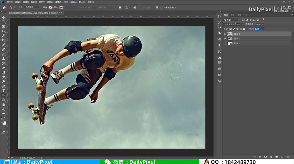The width and height of the screenshot is (294, 164).
Task: Change the screen mode
Action: [3, 133]
